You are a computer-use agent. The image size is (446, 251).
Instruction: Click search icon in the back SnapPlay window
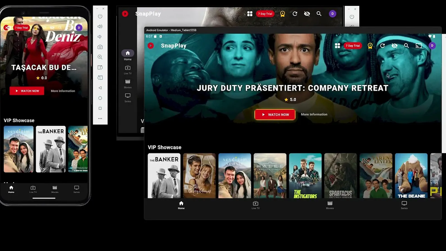[319, 14]
